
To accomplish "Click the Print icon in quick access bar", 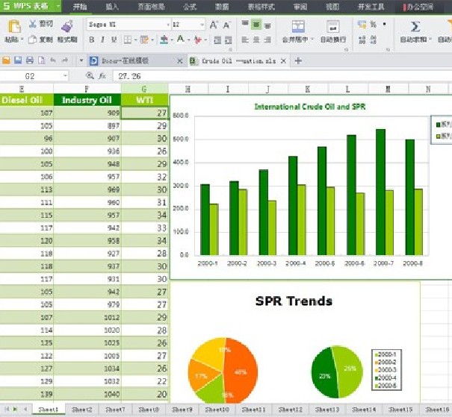I will 30,60.
